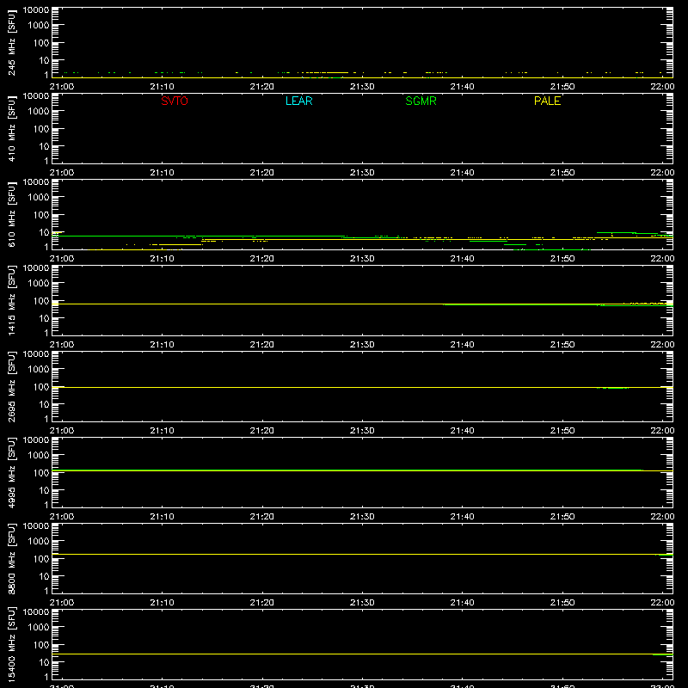Image resolution: width=688 pixels, height=688 pixels.
Task: Click 21:00 time label of 2695 MHz plot
Action: coord(61,431)
